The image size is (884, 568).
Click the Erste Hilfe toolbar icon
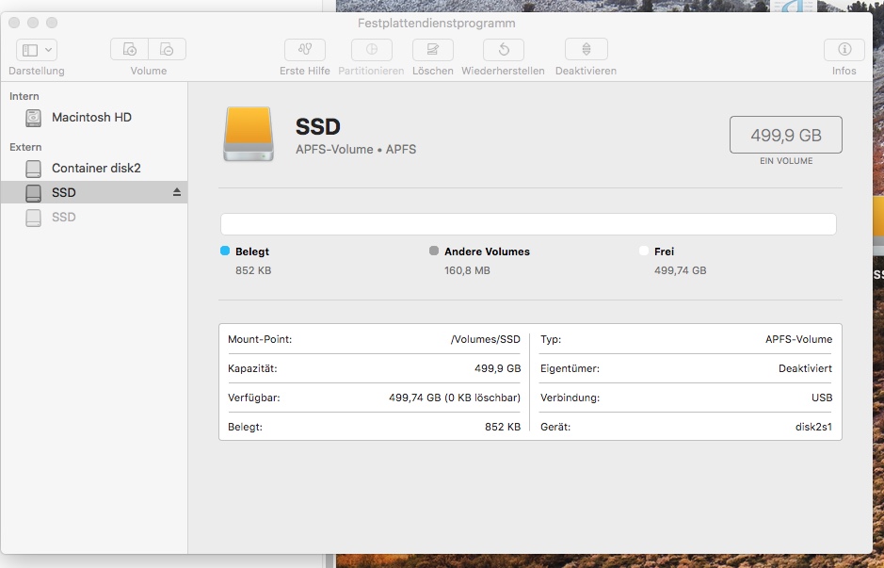coord(305,50)
